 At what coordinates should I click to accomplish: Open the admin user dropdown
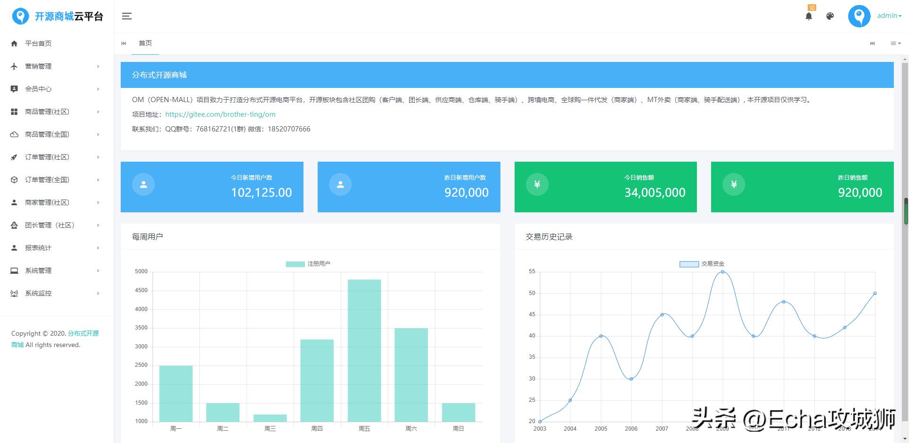[x=889, y=16]
